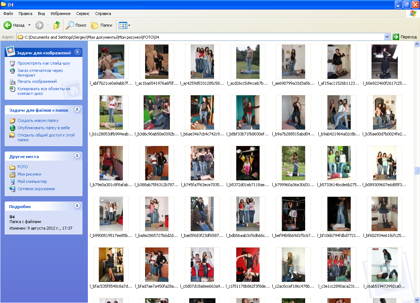Collapse Задачи для изображений panel
This screenshot has width=420, height=303.
click(77, 52)
